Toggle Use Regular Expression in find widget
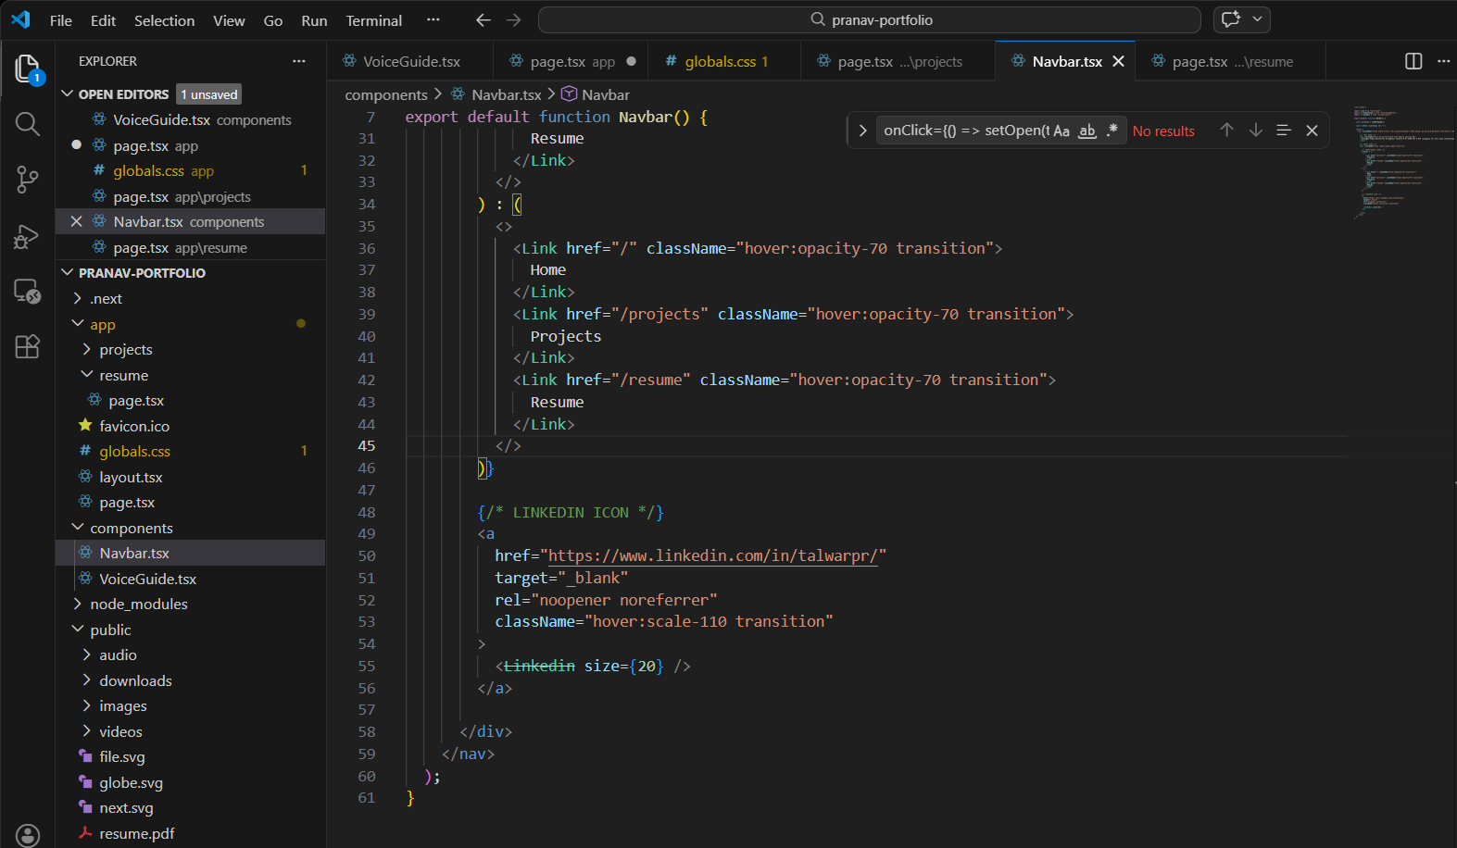Viewport: 1457px width, 848px height. (1112, 131)
